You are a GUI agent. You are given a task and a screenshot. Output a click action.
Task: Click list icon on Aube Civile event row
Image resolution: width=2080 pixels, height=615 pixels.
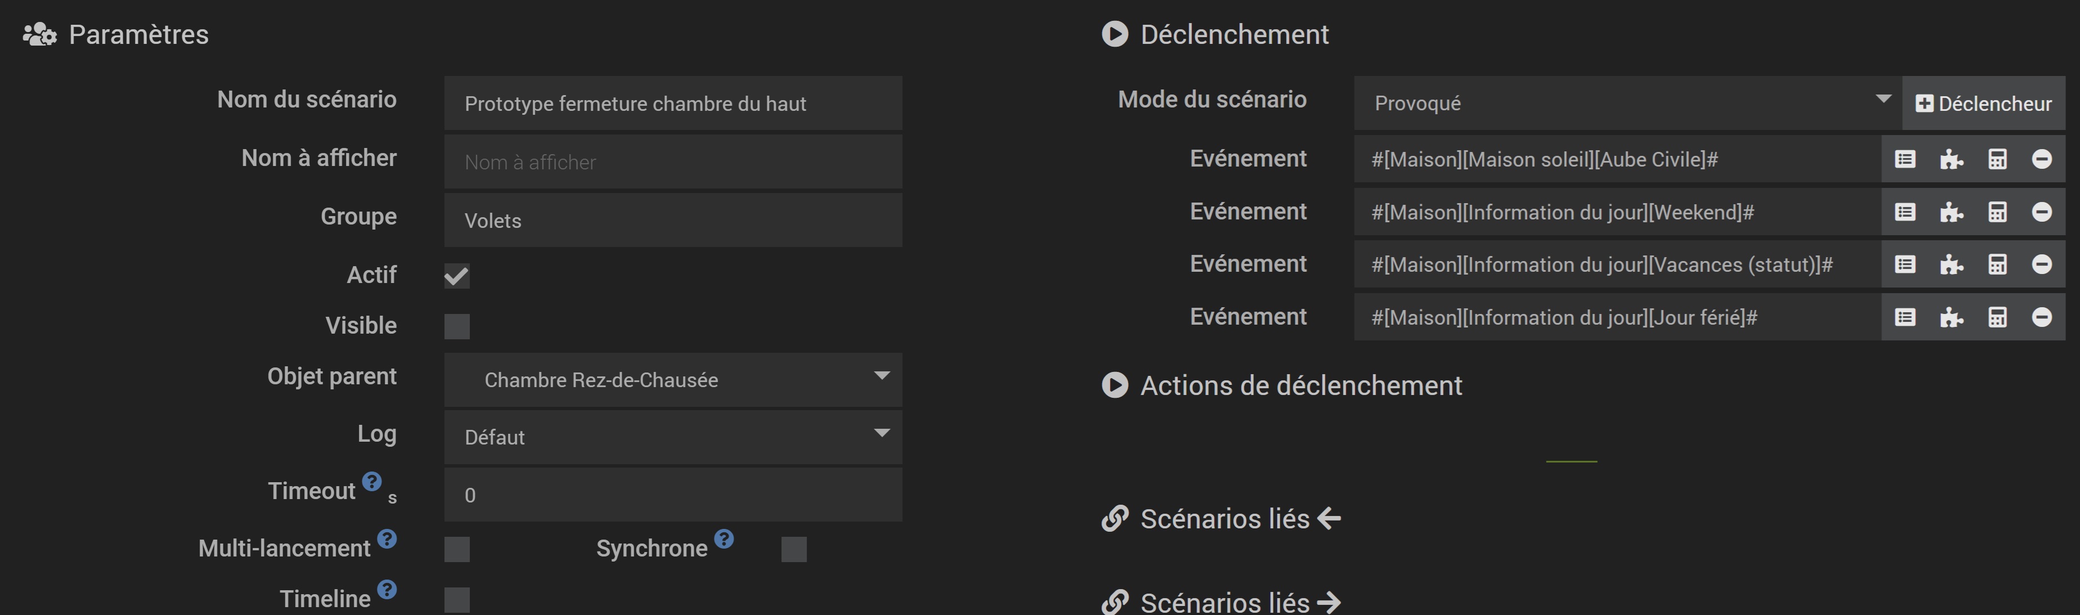[x=1905, y=159]
